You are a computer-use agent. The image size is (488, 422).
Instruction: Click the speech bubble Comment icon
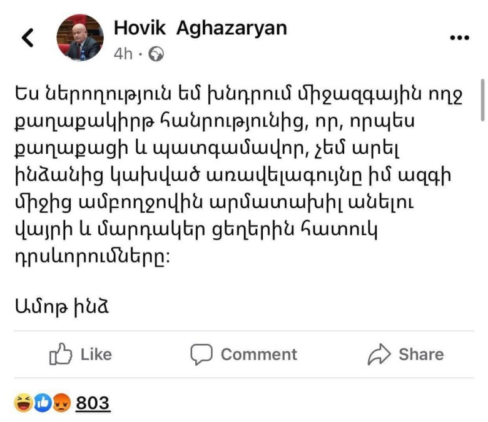pyautogui.click(x=201, y=354)
